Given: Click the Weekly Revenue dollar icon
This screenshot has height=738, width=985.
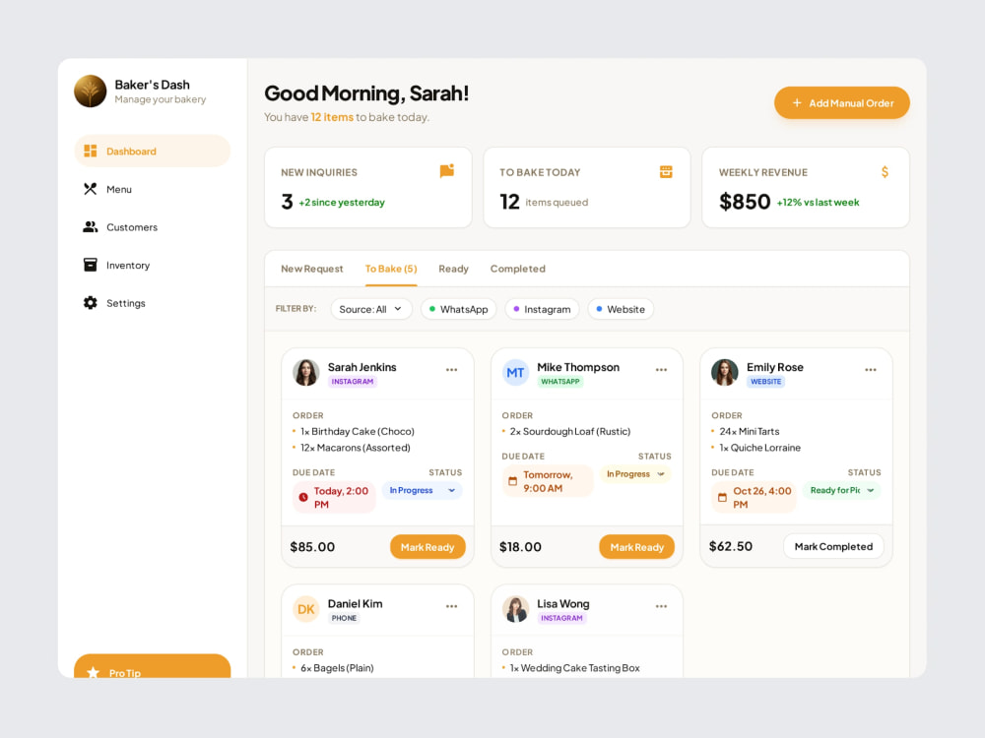Looking at the screenshot, I should [885, 171].
